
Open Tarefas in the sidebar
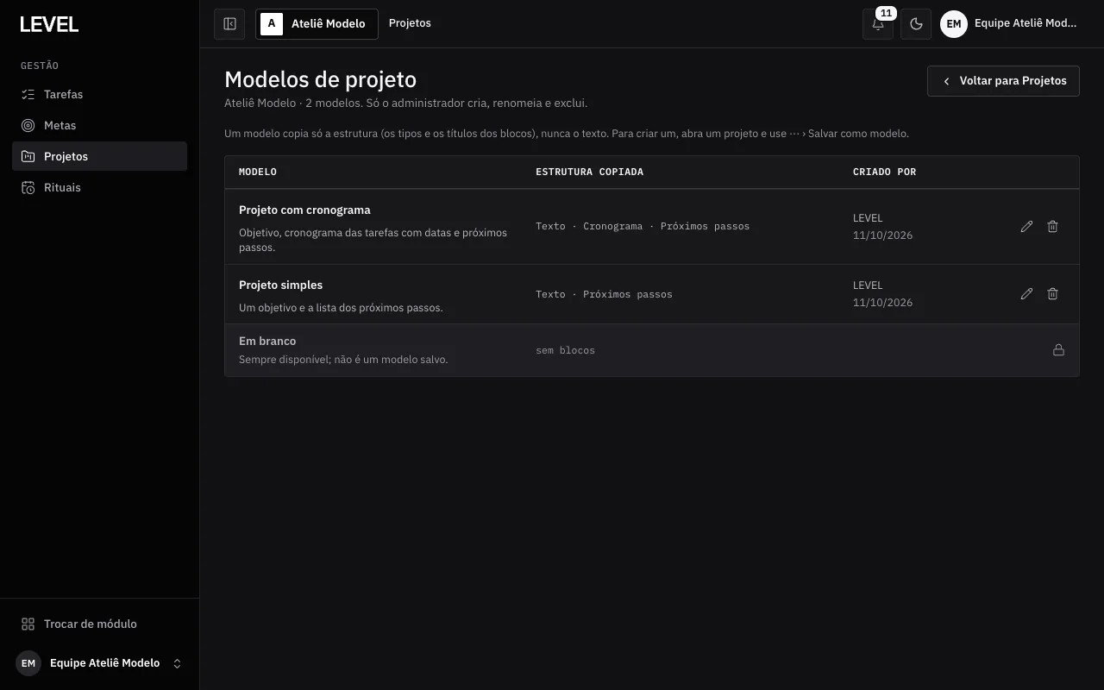click(99, 94)
